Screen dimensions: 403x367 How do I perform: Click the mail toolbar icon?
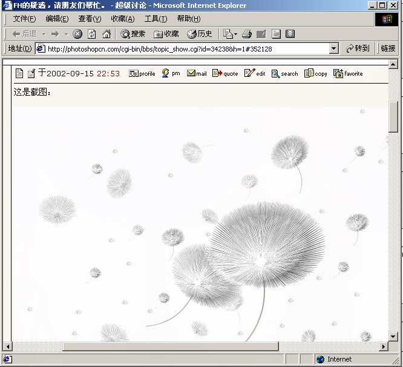pyautogui.click(x=228, y=34)
